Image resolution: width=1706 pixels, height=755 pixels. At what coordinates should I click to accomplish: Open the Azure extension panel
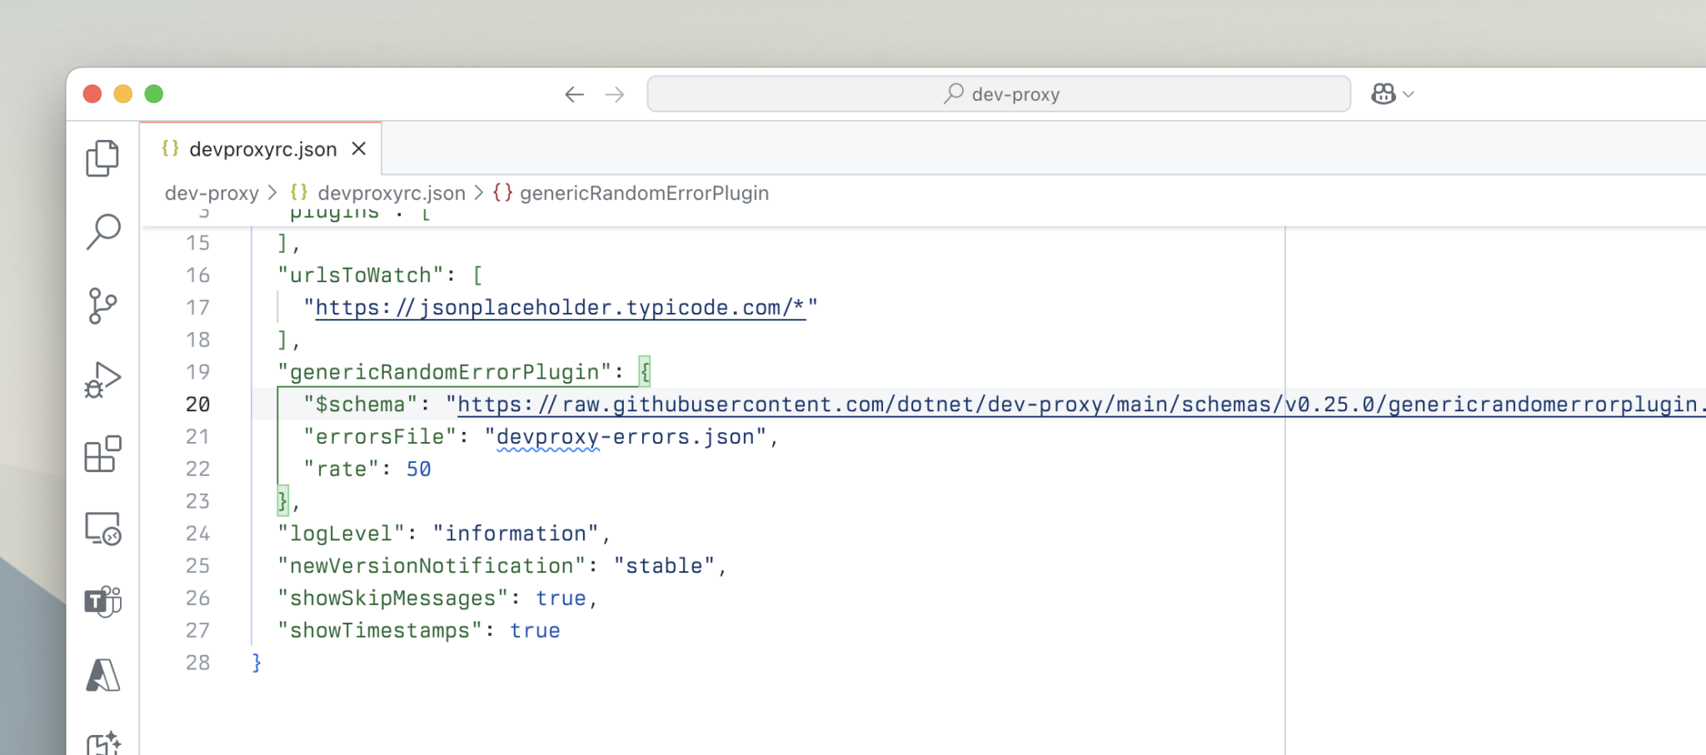point(103,676)
